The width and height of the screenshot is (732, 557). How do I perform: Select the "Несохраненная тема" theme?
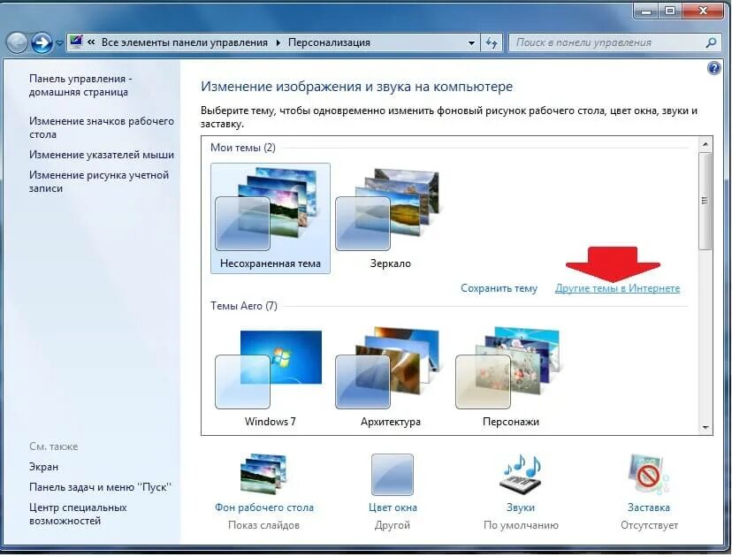pyautogui.click(x=271, y=218)
